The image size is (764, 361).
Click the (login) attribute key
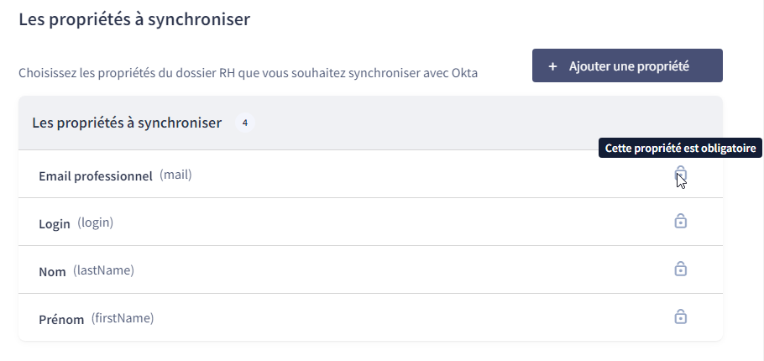(96, 222)
